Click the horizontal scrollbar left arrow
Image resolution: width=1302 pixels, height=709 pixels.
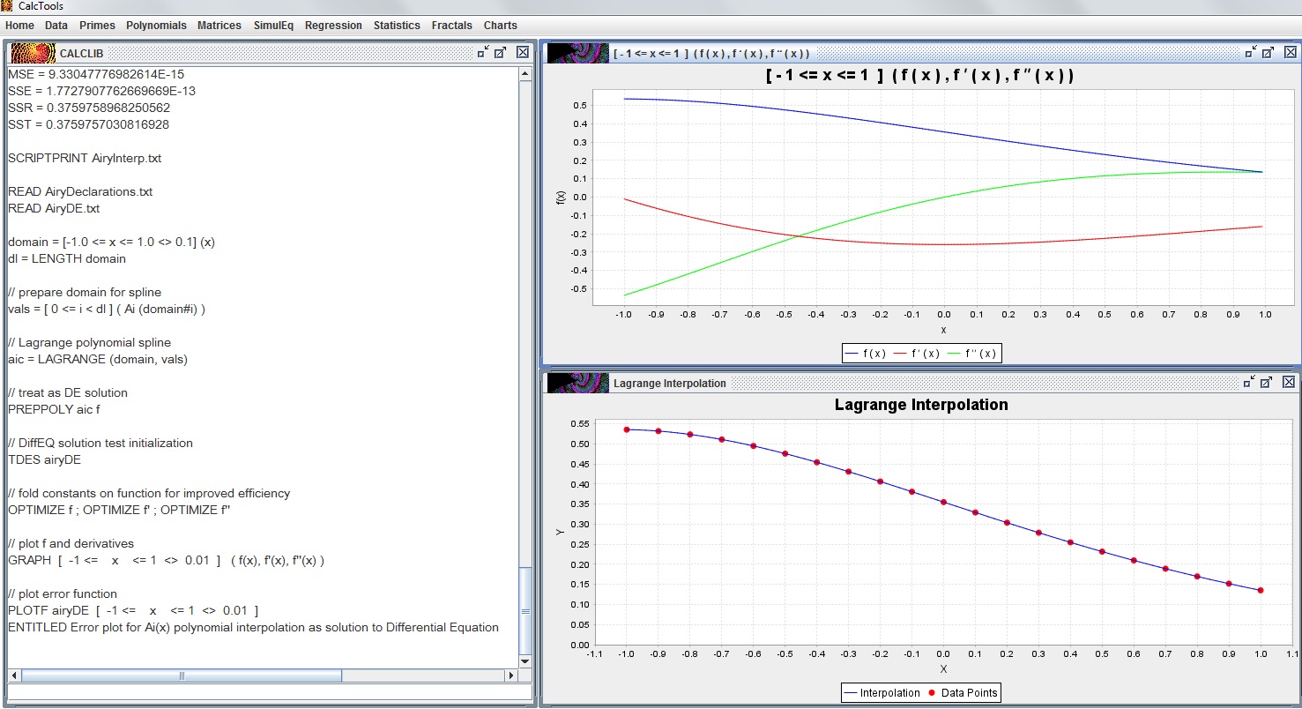click(x=14, y=675)
